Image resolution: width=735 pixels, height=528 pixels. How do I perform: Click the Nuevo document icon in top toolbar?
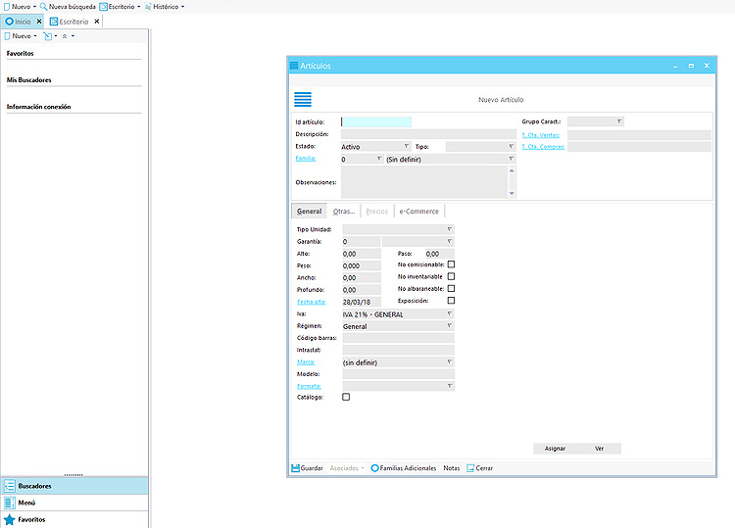click(x=7, y=7)
